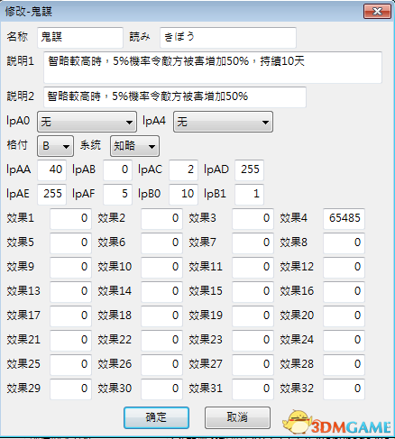This screenshot has height=439, width=395.
Task: Click the IpAA field with value 40
Action: pos(51,170)
